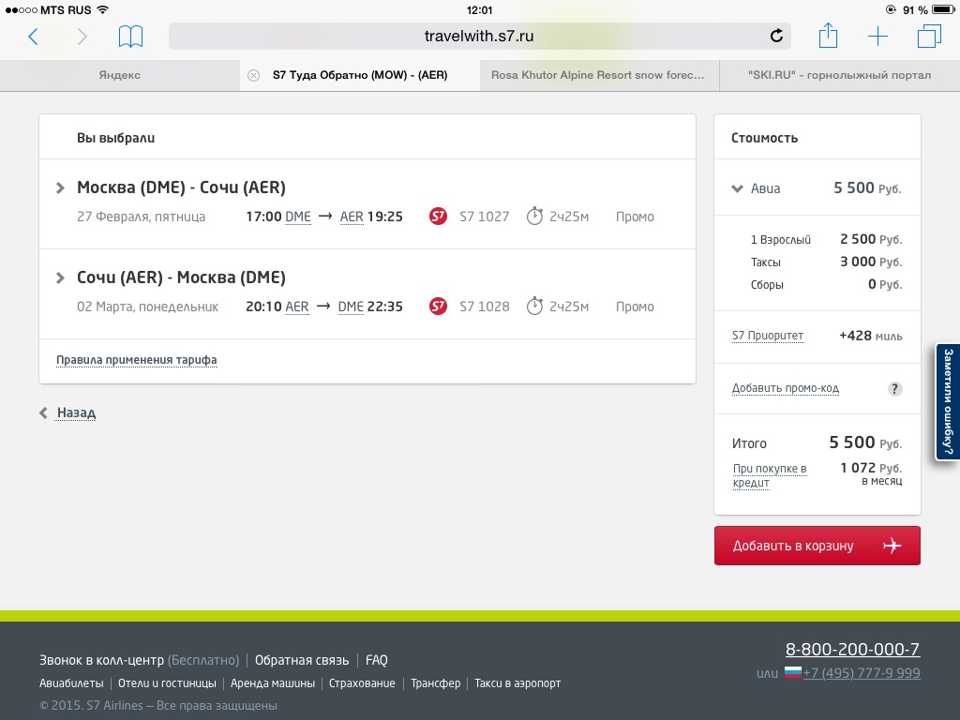Tap DME departure airport code at 17:00
The height and width of the screenshot is (720, 960).
[x=298, y=217]
